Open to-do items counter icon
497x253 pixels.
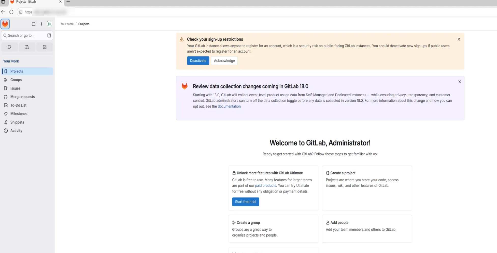pyautogui.click(x=45, y=47)
